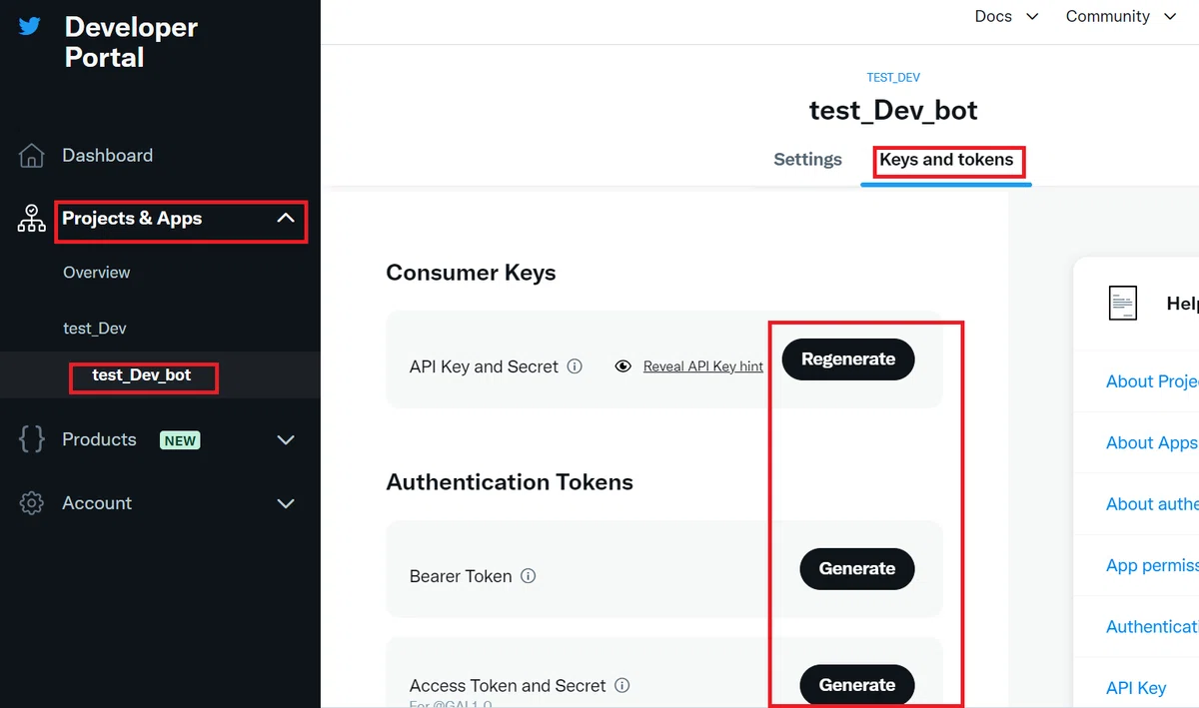The image size is (1199, 708).
Task: Click info icon next to API Key and Secret
Action: (575, 366)
